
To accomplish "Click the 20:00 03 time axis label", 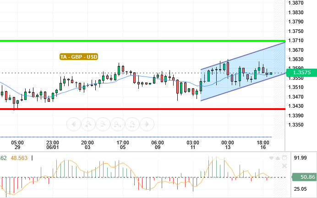I will [87, 145].
